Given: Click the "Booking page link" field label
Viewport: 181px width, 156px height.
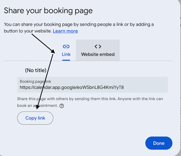Looking at the screenshot, I should point(35,82).
